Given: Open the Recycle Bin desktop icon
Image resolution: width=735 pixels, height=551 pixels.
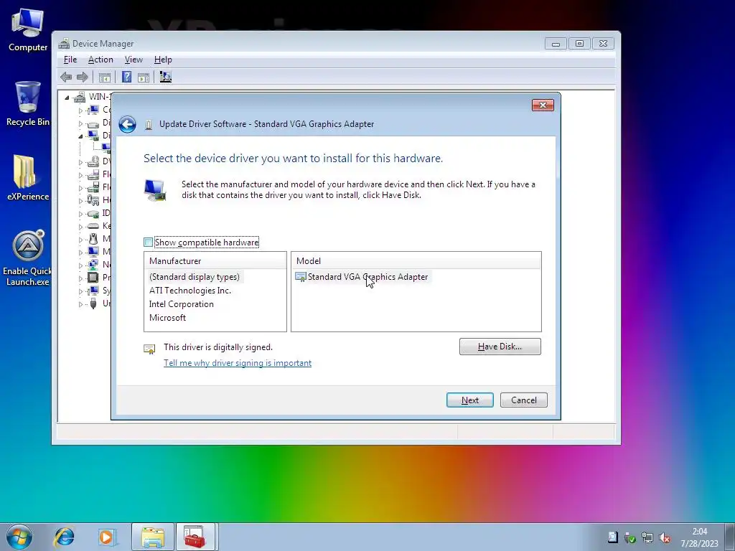Looking at the screenshot, I should pyautogui.click(x=28, y=103).
